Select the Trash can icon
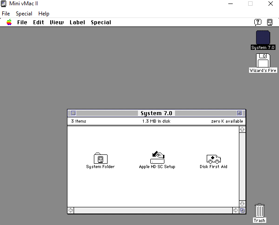The width and height of the screenshot is (279, 225). 260,210
